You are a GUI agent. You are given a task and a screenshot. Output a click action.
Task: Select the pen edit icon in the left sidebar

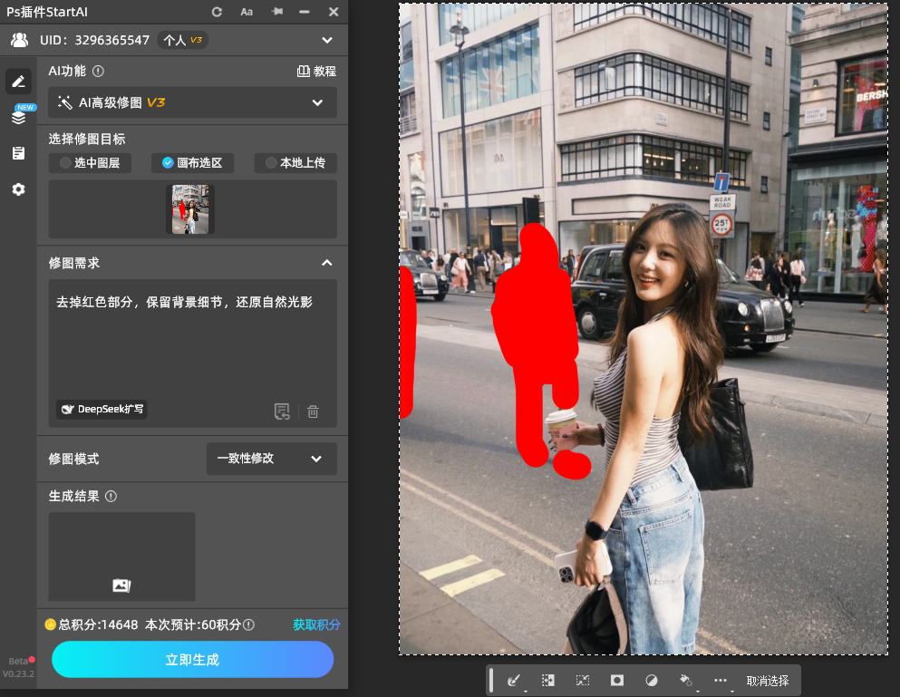[x=18, y=82]
